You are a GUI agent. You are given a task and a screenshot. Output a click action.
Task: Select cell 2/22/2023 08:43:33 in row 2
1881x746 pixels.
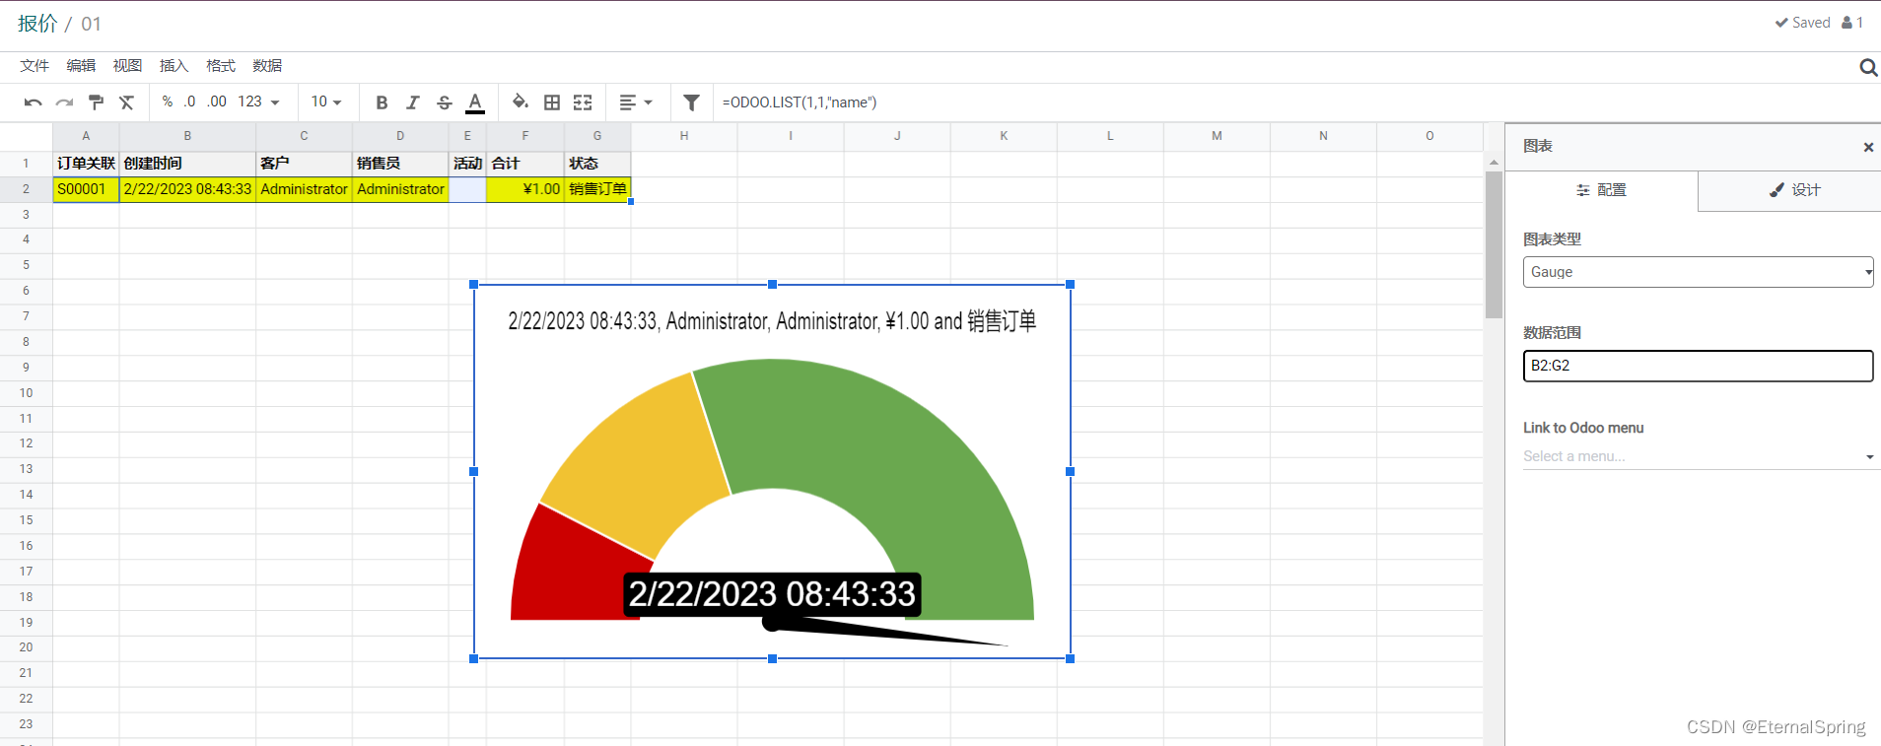click(x=187, y=189)
